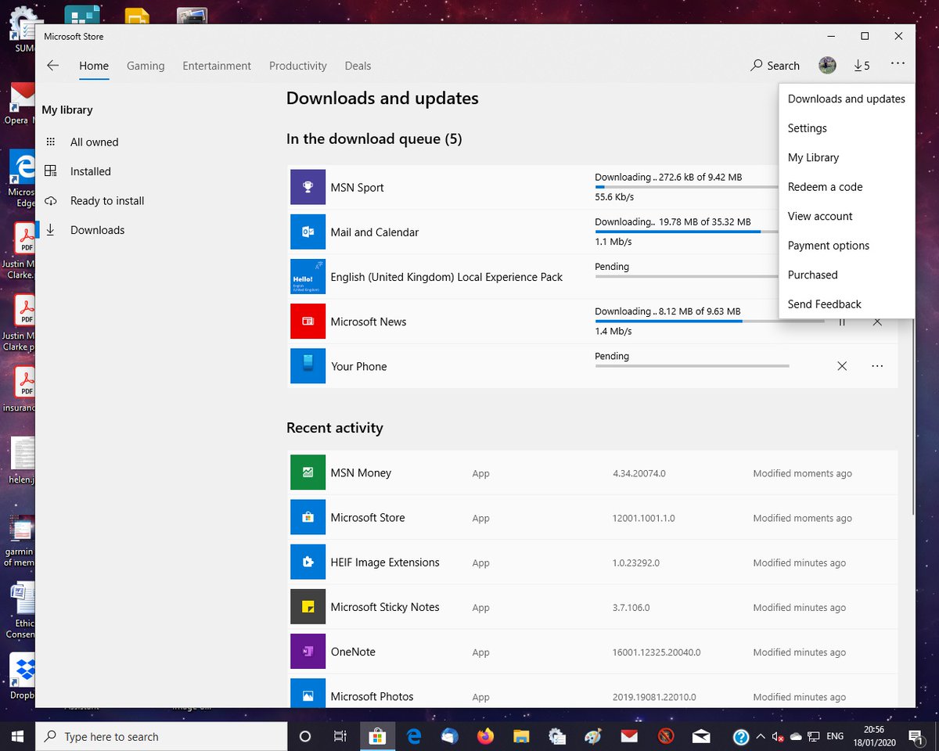Cancel the Microsoft News download
Screen dimensions: 939x751
pos(877,322)
